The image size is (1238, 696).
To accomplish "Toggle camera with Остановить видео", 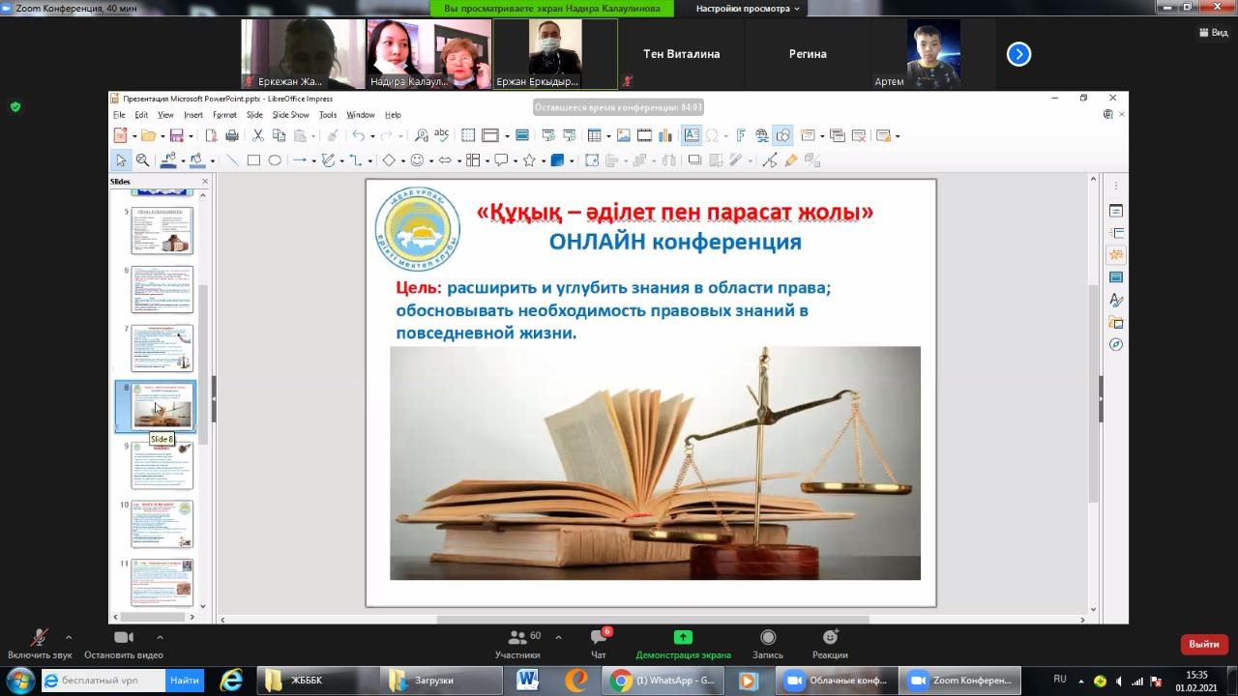I will (124, 644).
